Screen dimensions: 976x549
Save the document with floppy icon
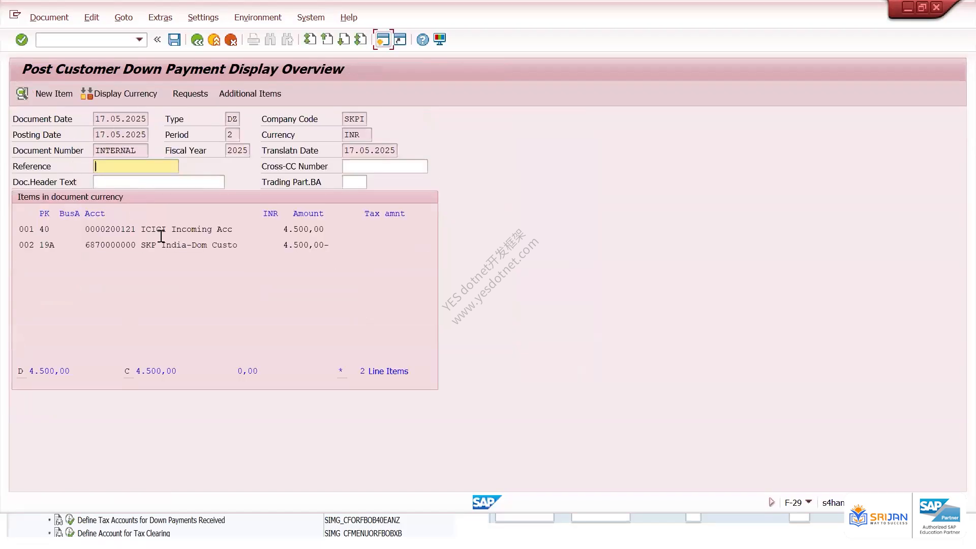(x=174, y=40)
